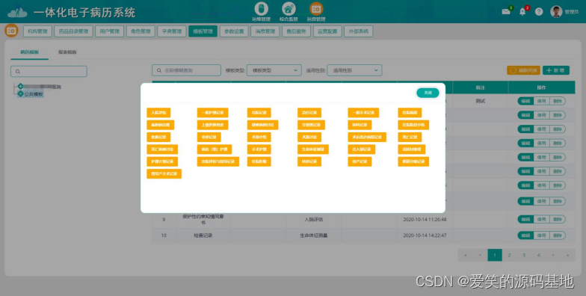Screen dimensions: 586x296
Task: Open the 药品目录管理 menu
Action: click(73, 31)
